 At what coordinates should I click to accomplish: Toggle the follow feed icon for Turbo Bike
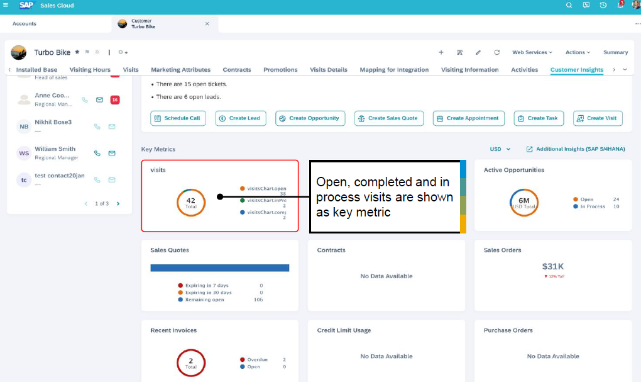[97, 52]
